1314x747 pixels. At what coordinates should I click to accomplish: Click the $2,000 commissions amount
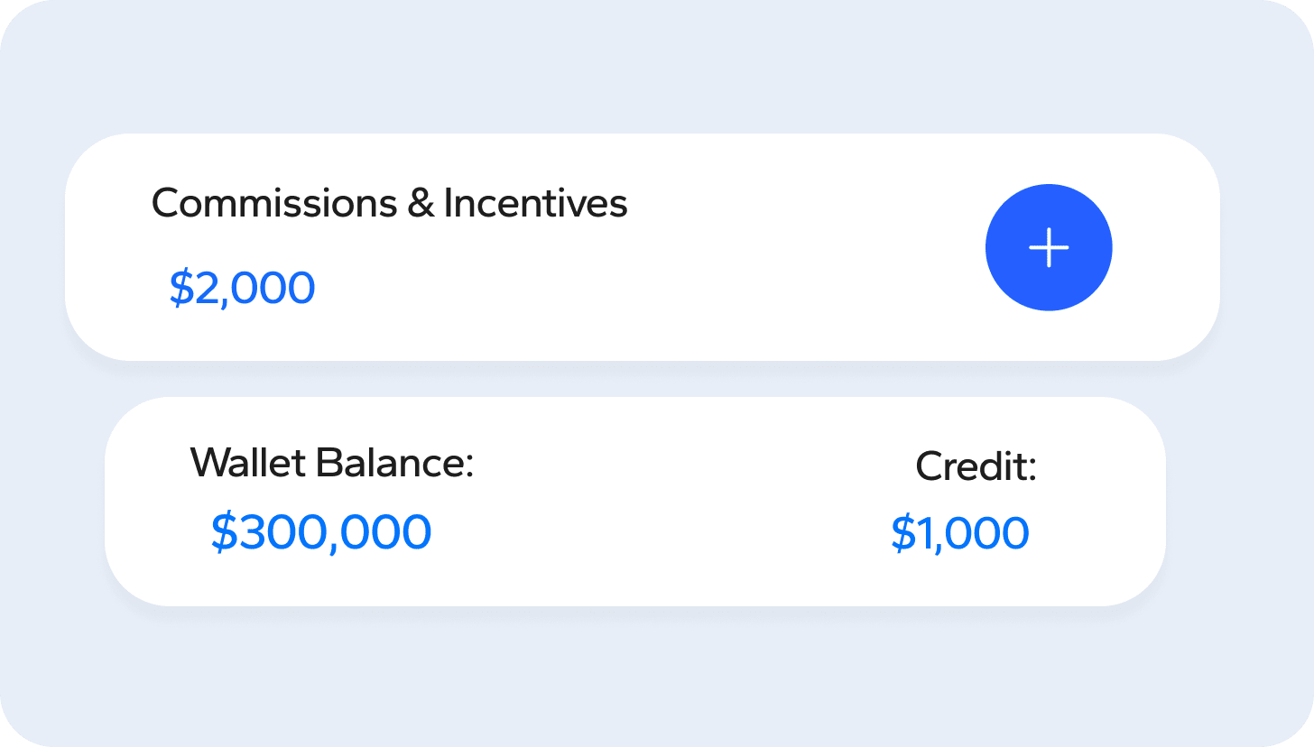(242, 288)
